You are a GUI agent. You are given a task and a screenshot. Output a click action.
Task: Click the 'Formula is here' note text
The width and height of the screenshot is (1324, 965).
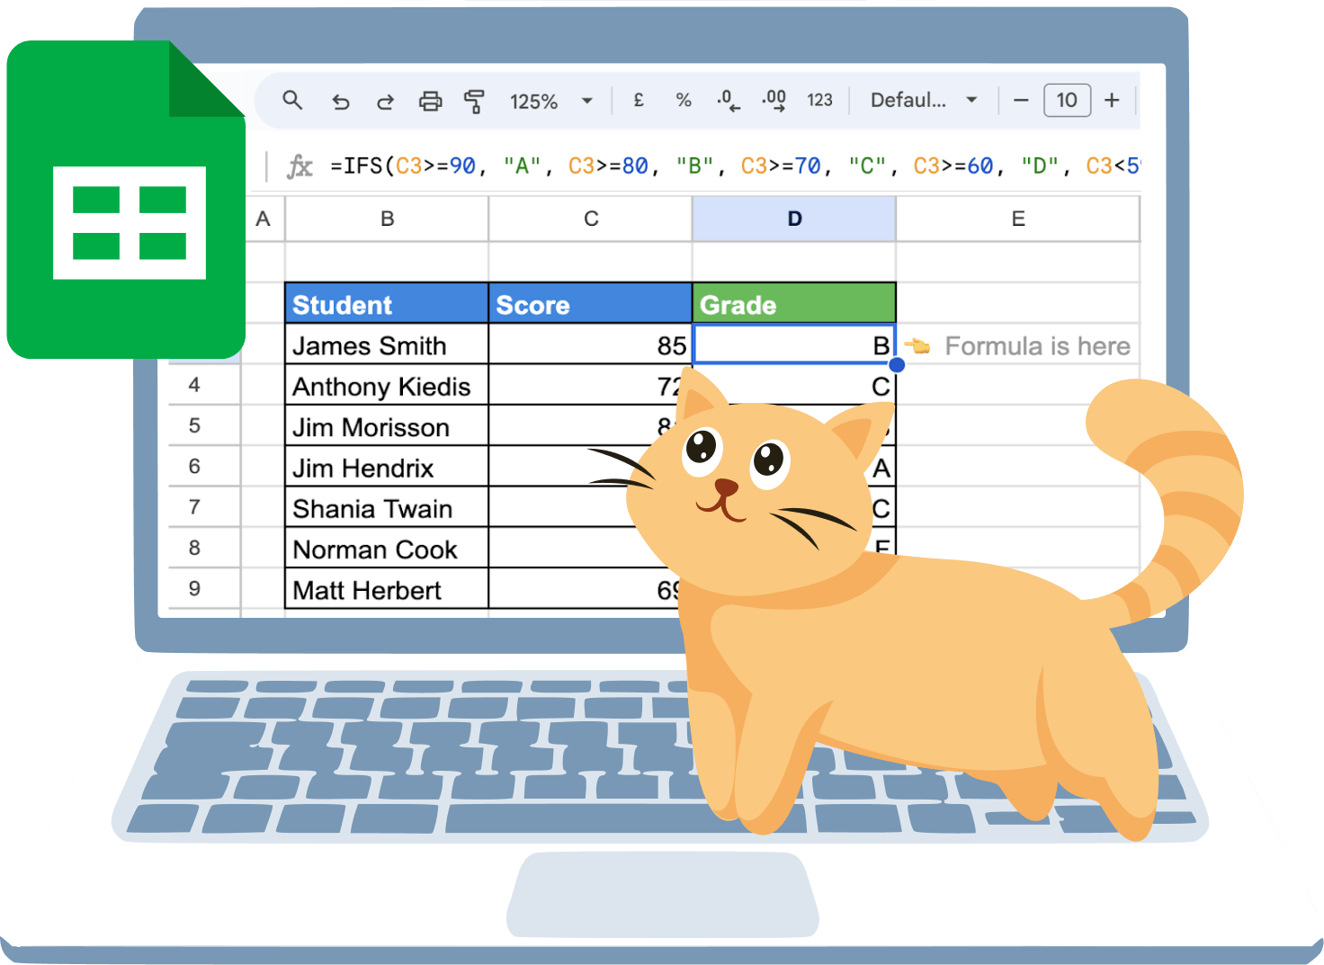point(1037,346)
